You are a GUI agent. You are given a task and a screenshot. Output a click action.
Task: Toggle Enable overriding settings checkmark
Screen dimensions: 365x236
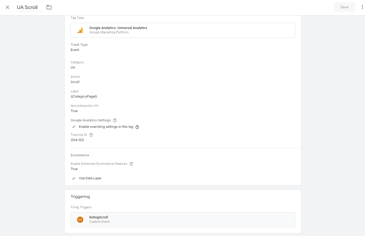click(74, 127)
